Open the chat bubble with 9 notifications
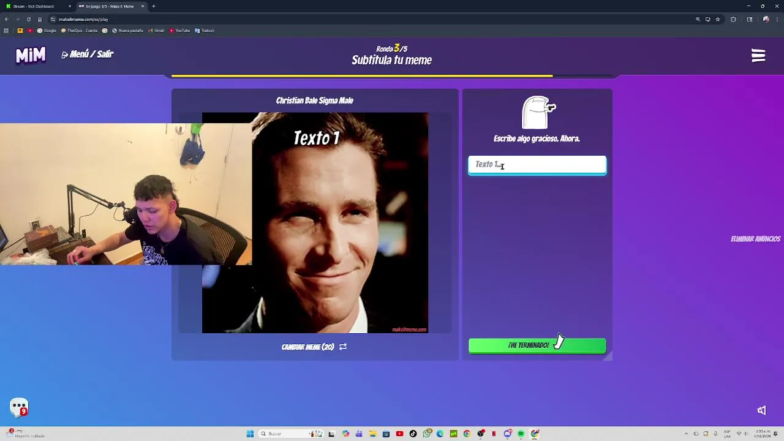The width and height of the screenshot is (784, 441). pyautogui.click(x=19, y=407)
